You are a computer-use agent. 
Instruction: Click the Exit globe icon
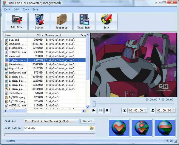(107, 22)
